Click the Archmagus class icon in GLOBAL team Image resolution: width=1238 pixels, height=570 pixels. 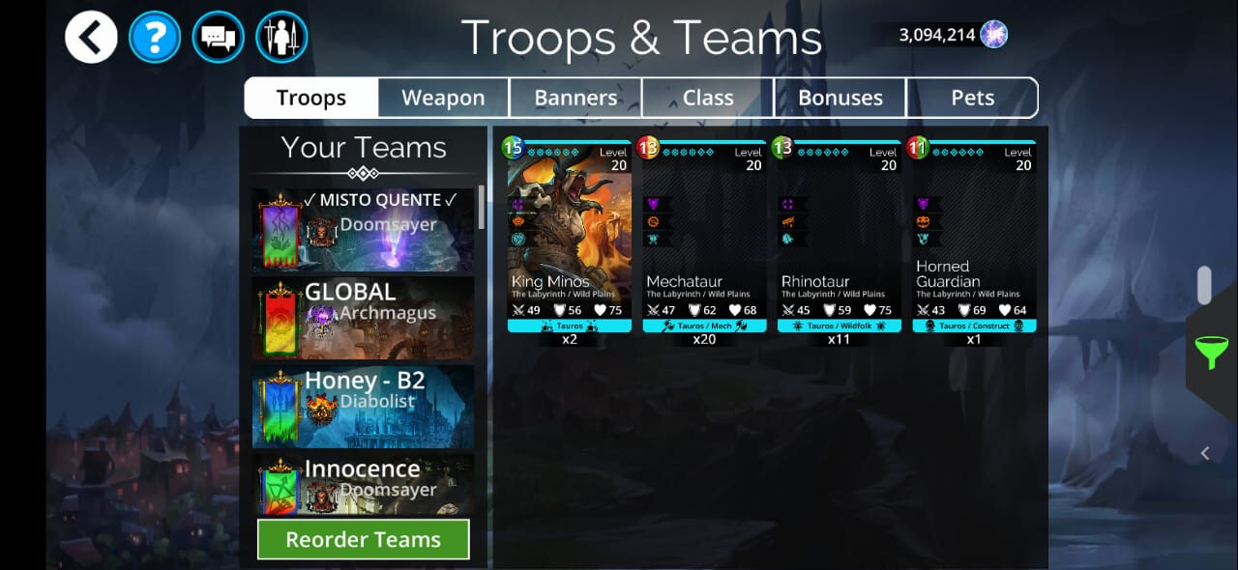coord(322,315)
